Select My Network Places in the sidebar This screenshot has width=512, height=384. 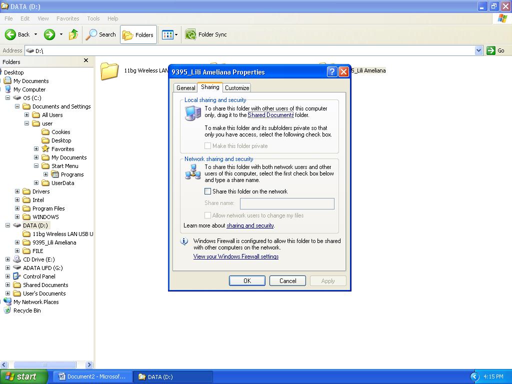(35, 302)
